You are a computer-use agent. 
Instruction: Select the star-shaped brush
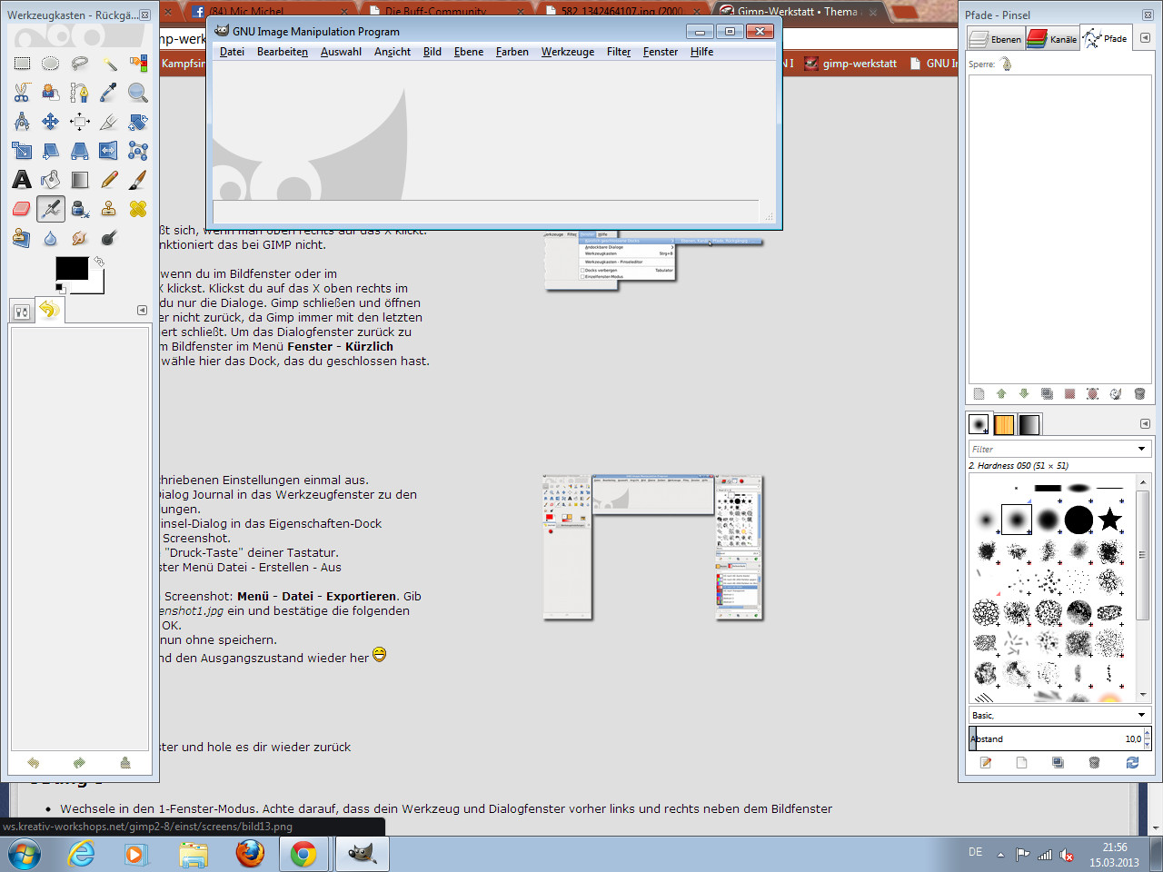[1109, 519]
